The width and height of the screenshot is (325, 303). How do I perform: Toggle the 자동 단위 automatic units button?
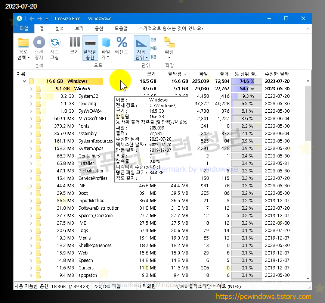(x=141, y=48)
